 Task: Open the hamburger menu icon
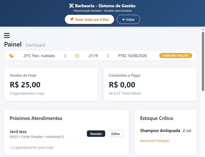click(x=7, y=35)
